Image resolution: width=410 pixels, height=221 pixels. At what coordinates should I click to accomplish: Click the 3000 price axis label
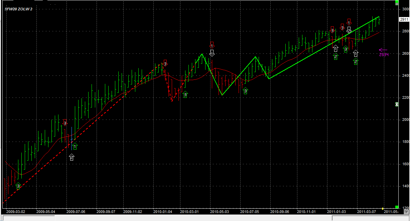[x=404, y=9]
